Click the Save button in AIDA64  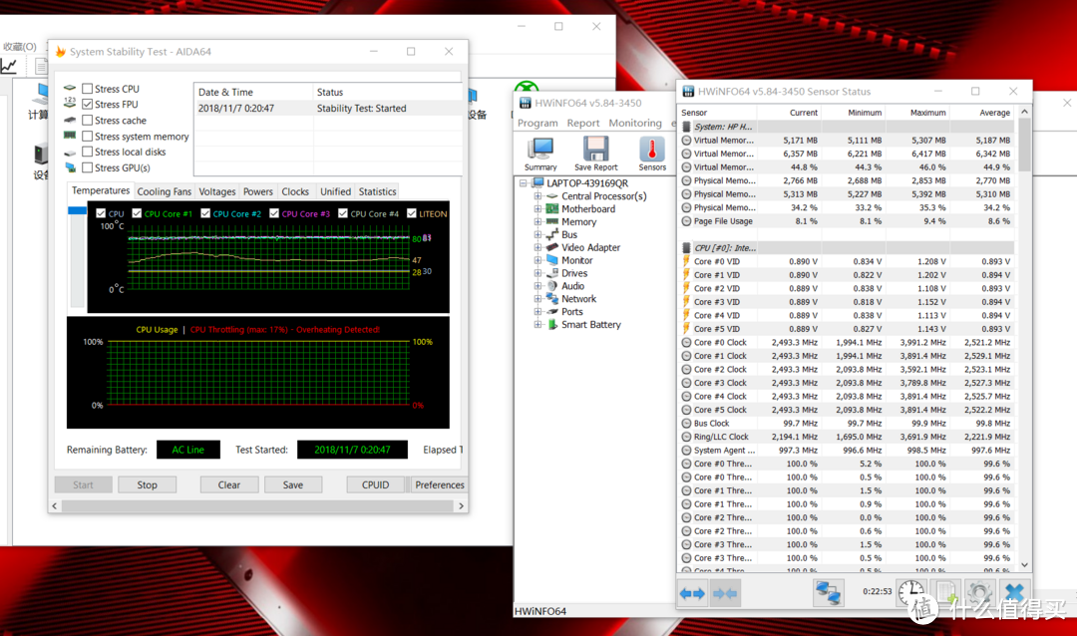click(293, 484)
